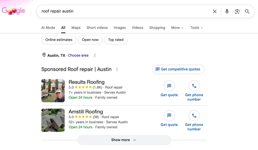
Task: Open the Amstill Roofing listing title
Action: click(x=86, y=112)
